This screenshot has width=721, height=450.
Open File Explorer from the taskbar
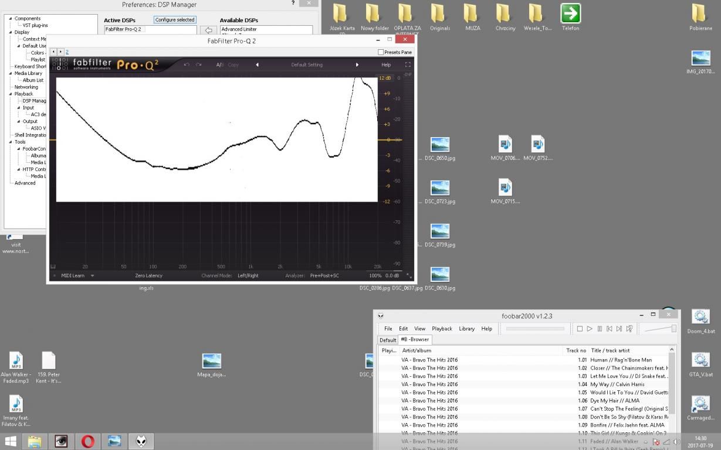pos(35,441)
